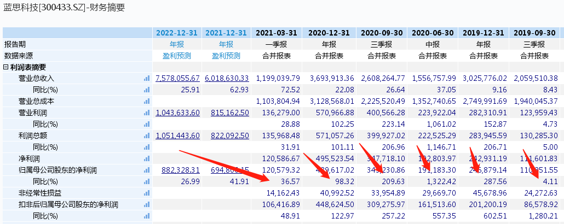This screenshot has height=224, width=564.
Task: Open chart icon for 营业总收入 row
Action: click(146, 78)
